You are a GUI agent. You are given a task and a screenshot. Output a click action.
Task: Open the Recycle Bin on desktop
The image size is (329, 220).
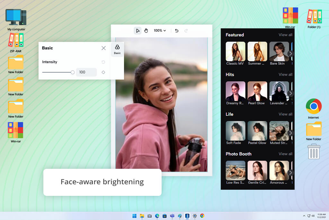314,151
